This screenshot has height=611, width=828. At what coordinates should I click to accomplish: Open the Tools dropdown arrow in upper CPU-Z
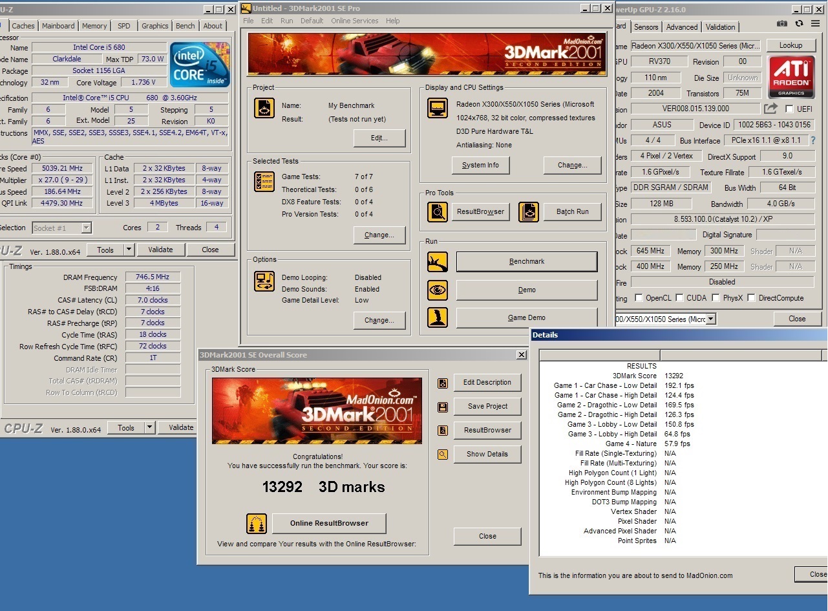tap(129, 250)
